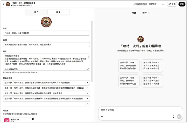Screen dimensions: 187x123
Task: Click the GPT profile image in settings
Action: [46, 22]
